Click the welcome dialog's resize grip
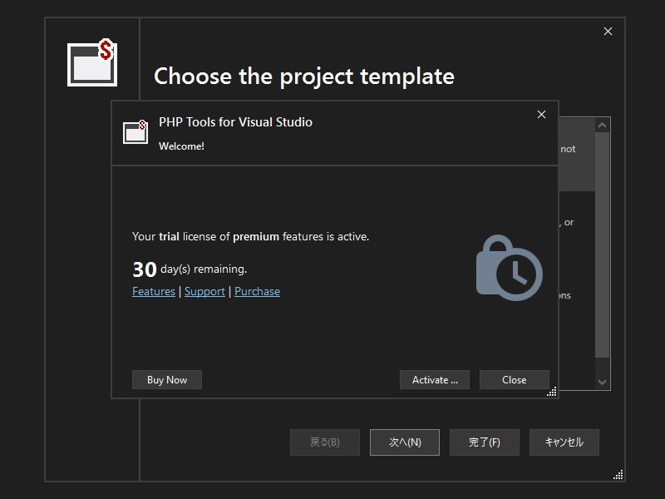This screenshot has width=665, height=499. [551, 392]
